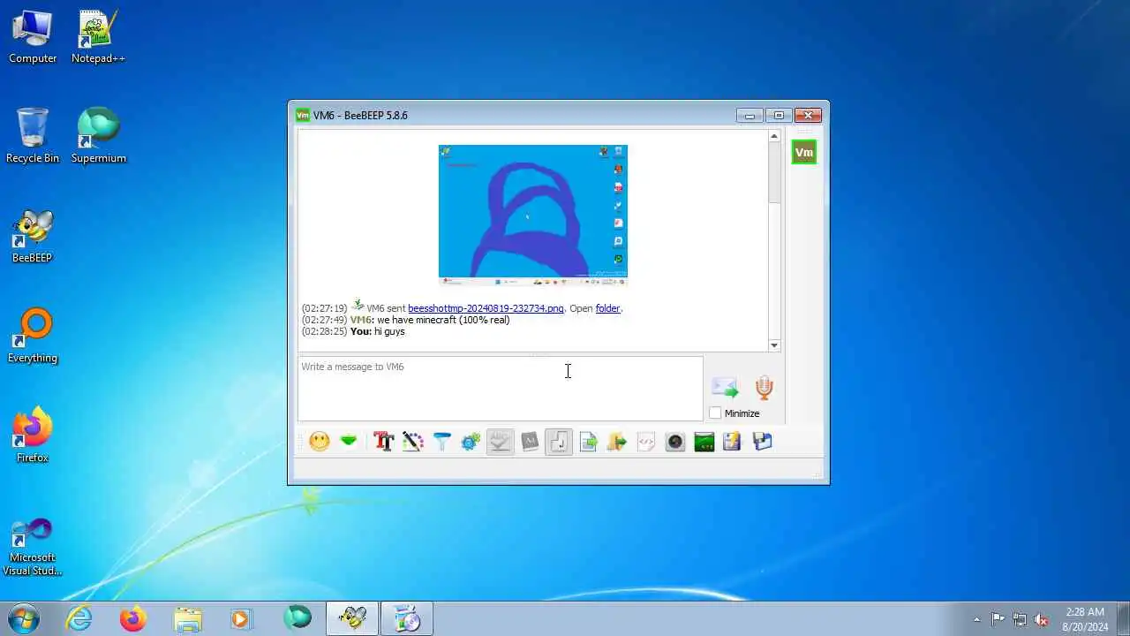
Task: Open the Everything search desktop shortcut
Action: click(x=33, y=336)
